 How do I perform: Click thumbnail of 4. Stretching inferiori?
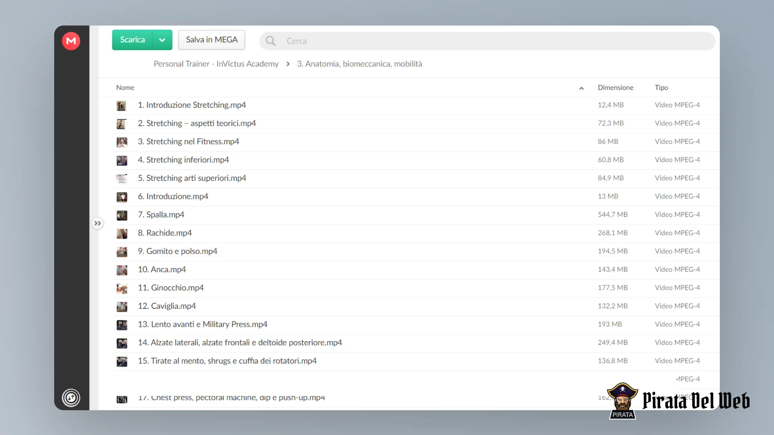point(122,160)
